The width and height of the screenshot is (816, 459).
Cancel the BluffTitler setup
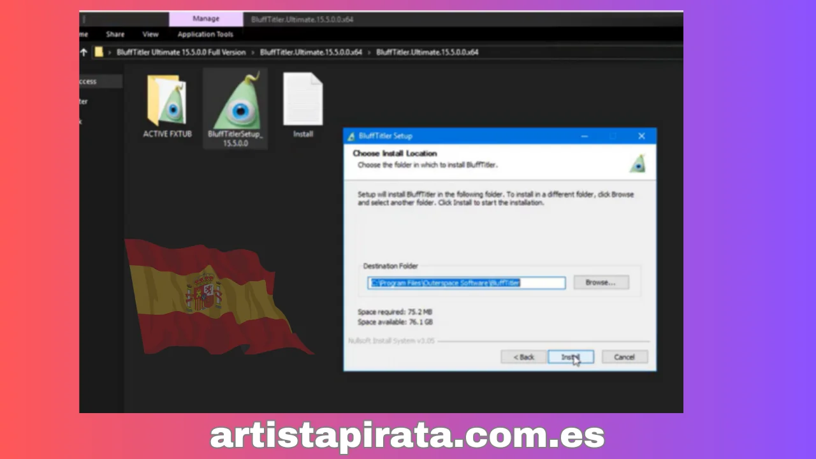[x=625, y=357]
